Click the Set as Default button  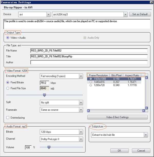(140, 14)
